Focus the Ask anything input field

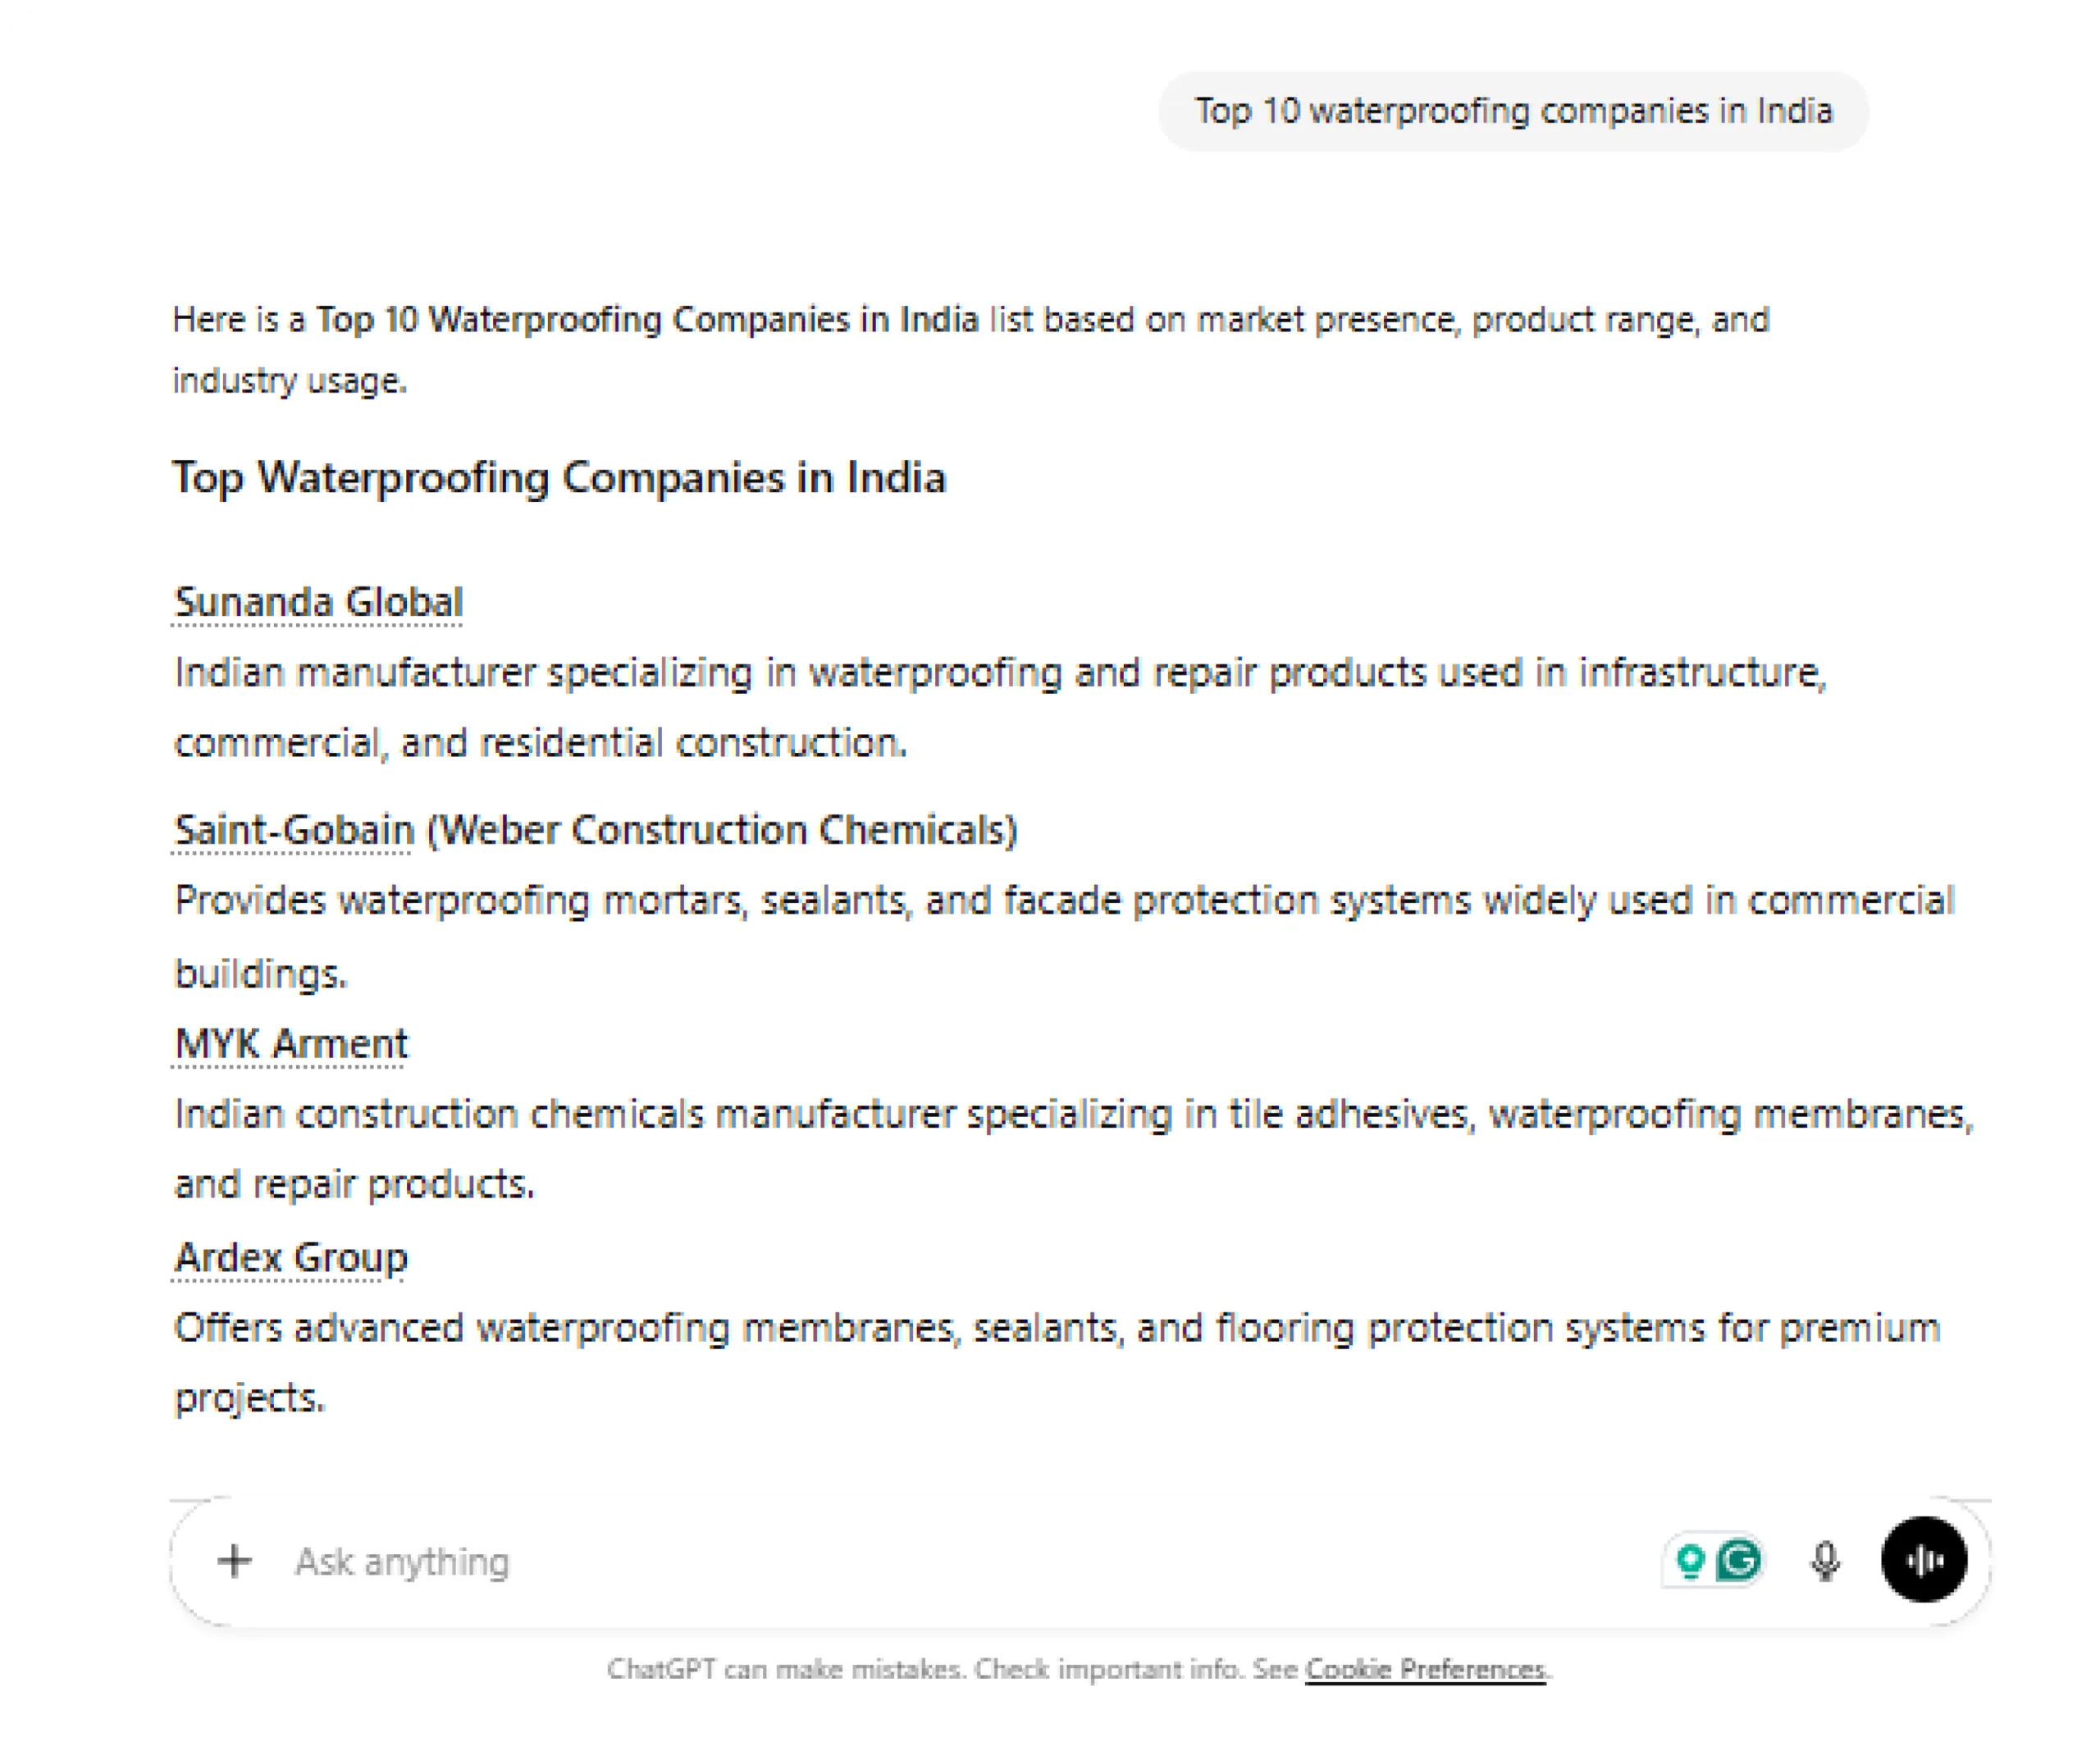pos(900,1561)
